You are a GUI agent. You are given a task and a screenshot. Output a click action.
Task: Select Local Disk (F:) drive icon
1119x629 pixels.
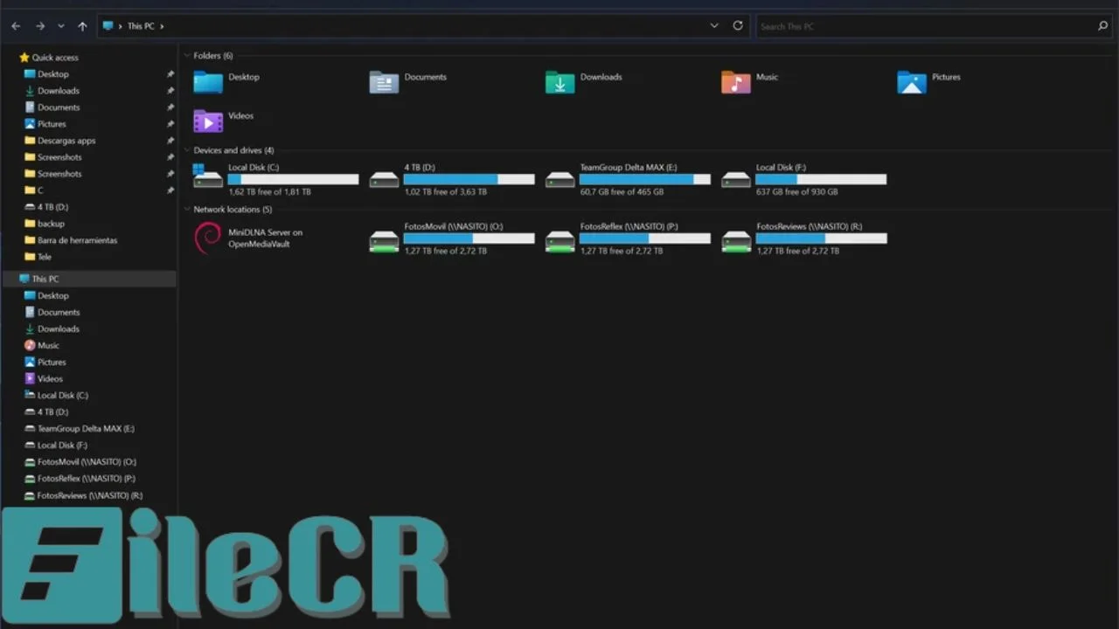coord(736,179)
